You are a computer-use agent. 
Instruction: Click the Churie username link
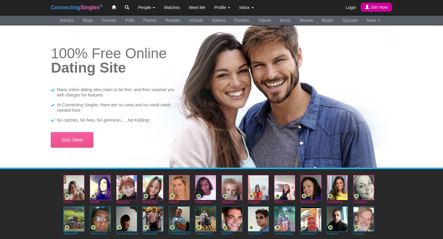coord(279,202)
